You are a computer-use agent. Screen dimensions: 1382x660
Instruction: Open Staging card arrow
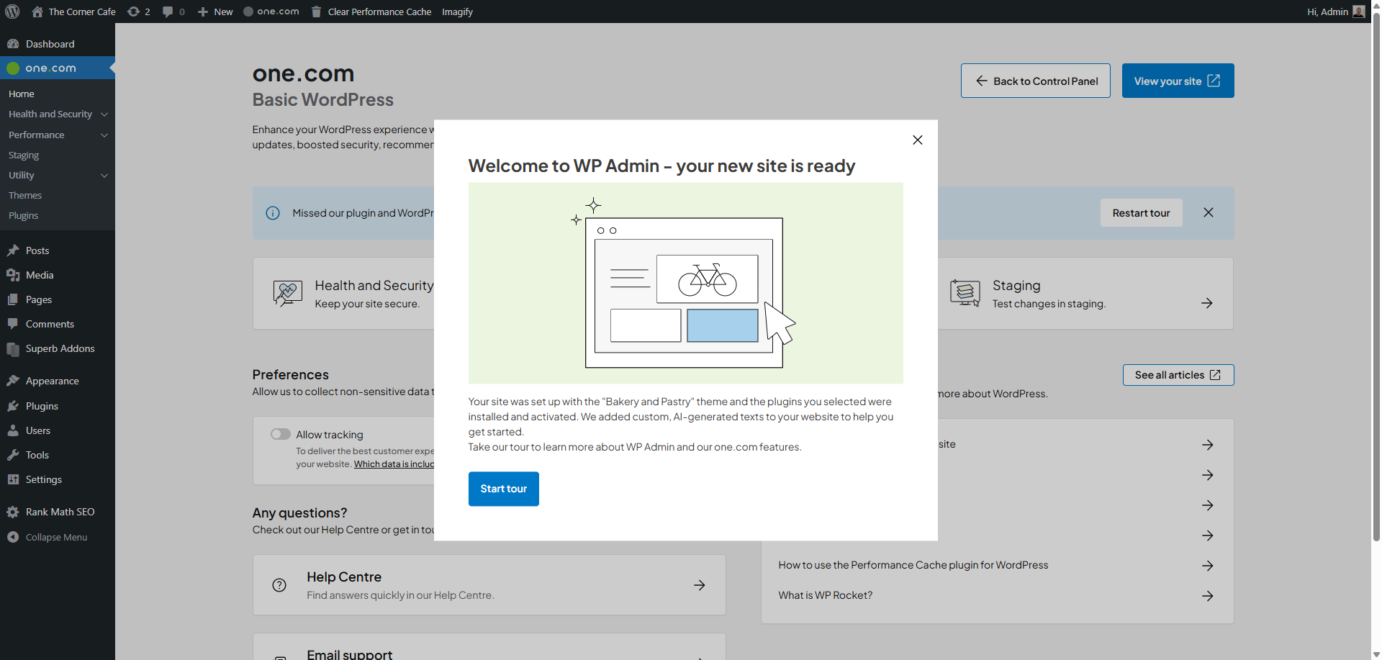tap(1207, 303)
